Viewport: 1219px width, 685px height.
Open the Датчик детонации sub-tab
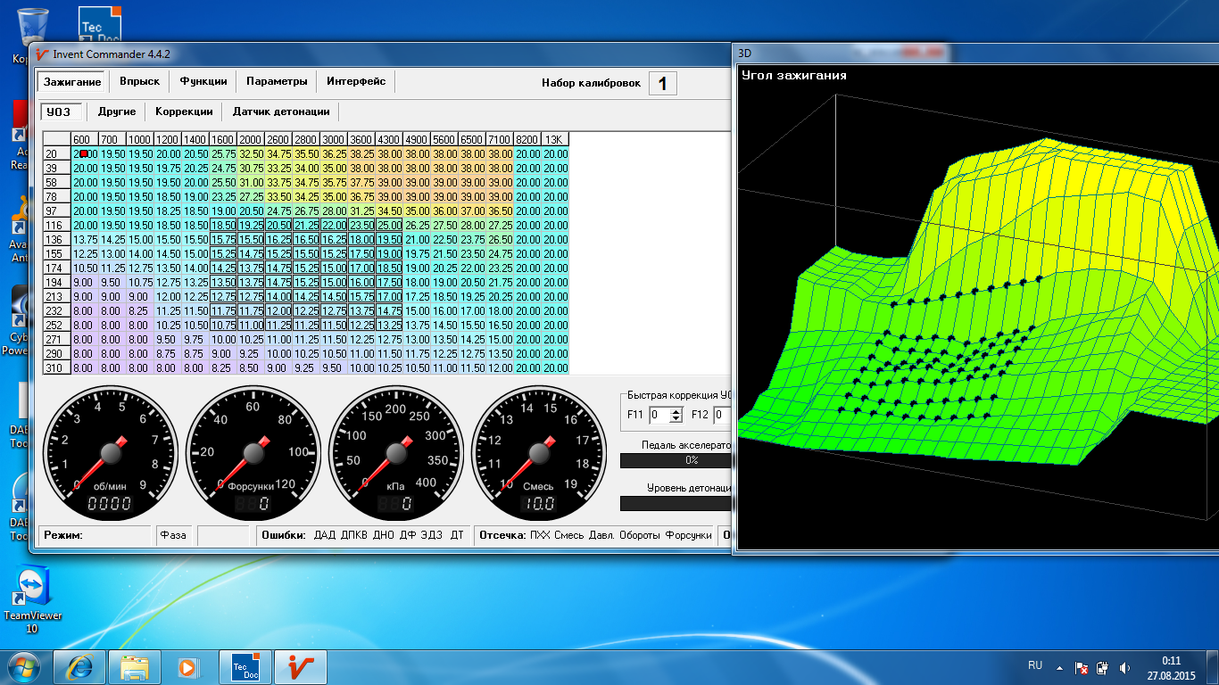point(281,111)
